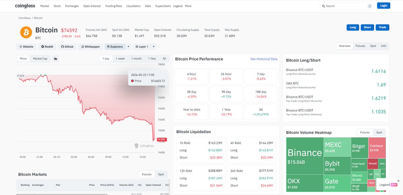Image resolution: width=403 pixels, height=195 pixels.
Task: Open the Whitepaper button
Action: [x=91, y=47]
